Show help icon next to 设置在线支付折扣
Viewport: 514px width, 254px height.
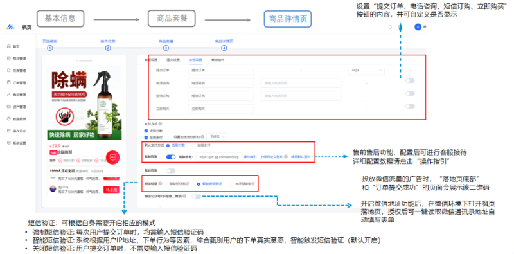coord(202,136)
